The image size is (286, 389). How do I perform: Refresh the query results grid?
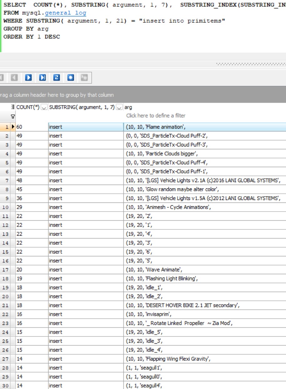(x=57, y=78)
